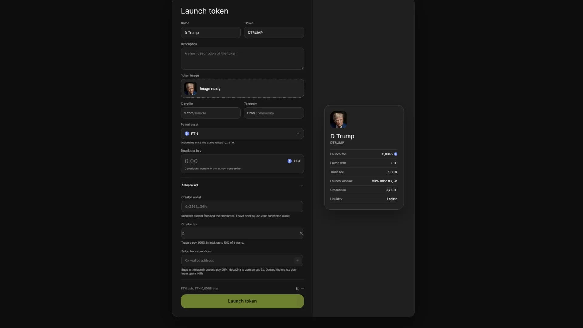Click the ETH logo in Developer buy field
Screen dimensions: 583x328
[x=289, y=161]
